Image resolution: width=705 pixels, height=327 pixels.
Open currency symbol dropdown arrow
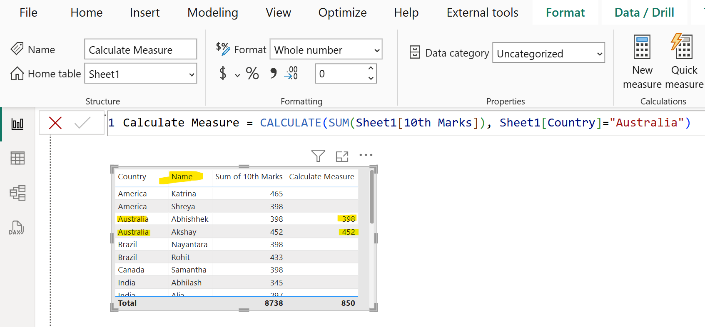click(x=237, y=75)
